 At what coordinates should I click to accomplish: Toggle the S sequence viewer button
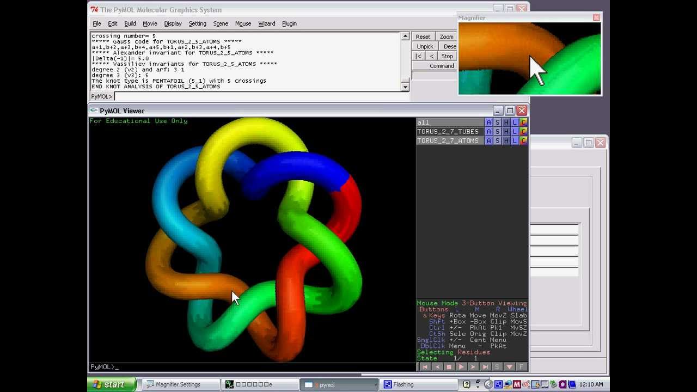[497, 367]
